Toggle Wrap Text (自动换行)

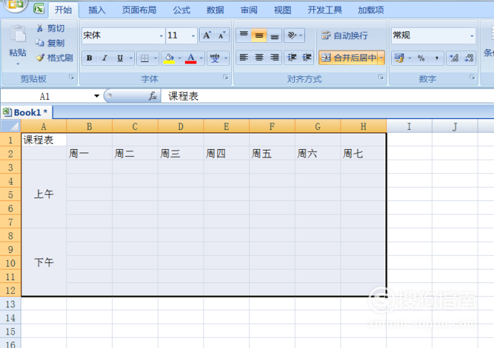344,36
